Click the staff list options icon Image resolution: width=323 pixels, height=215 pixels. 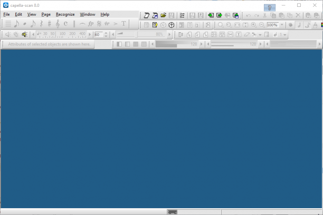(182, 15)
